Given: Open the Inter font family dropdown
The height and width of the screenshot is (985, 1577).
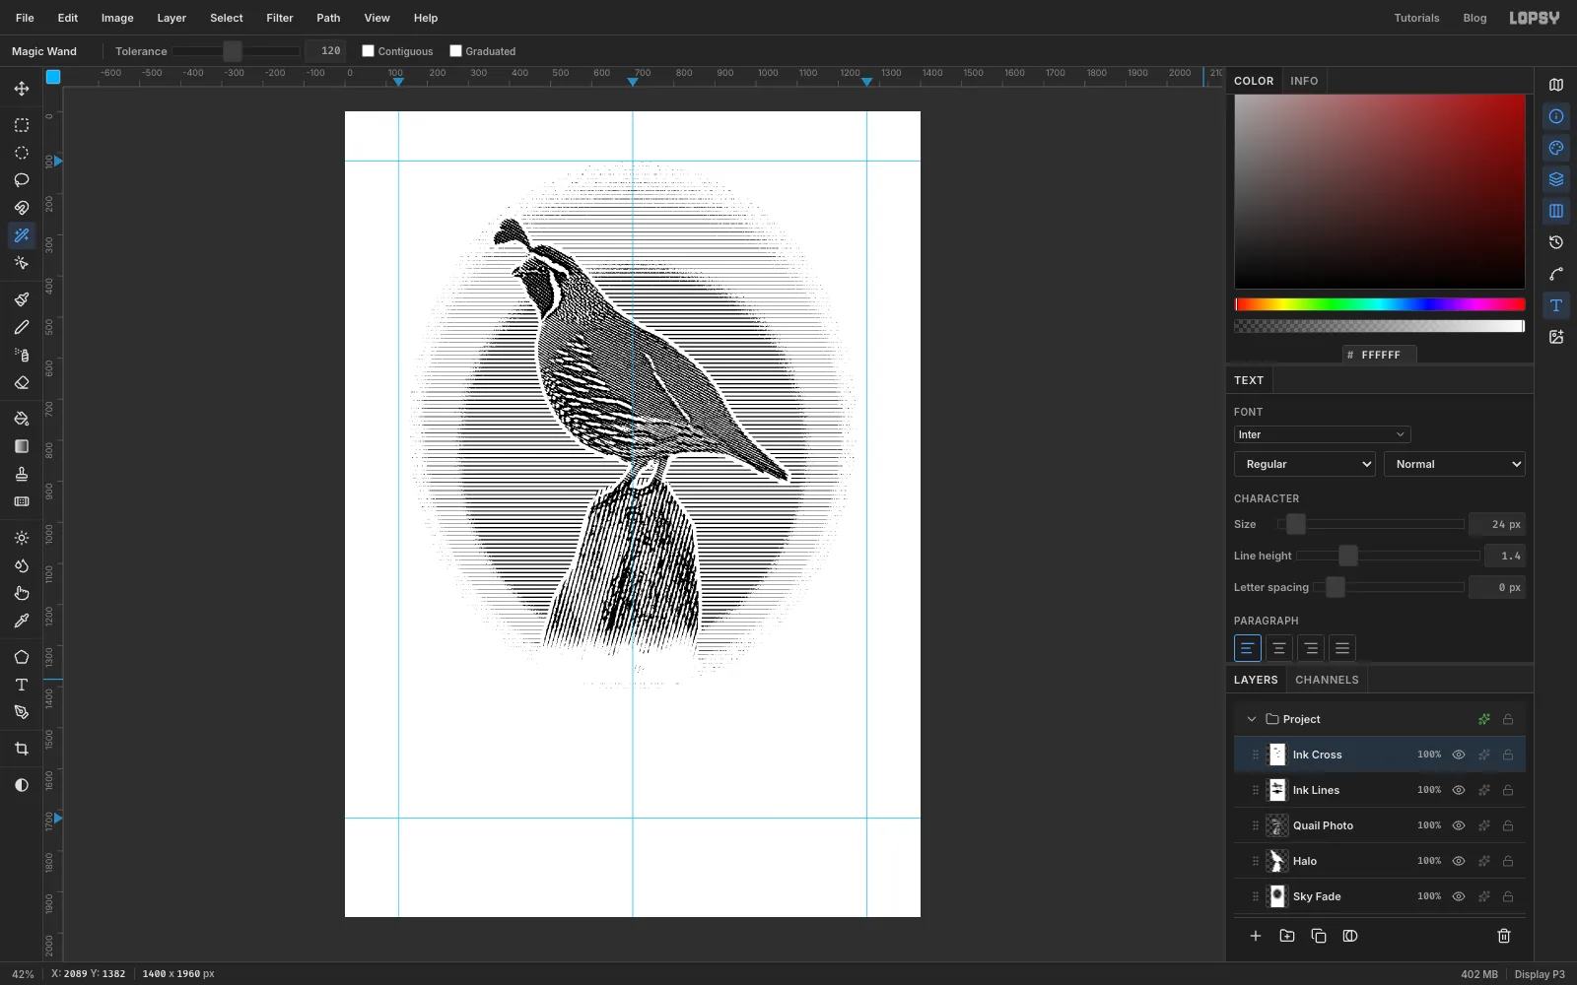Looking at the screenshot, I should pos(1322,434).
